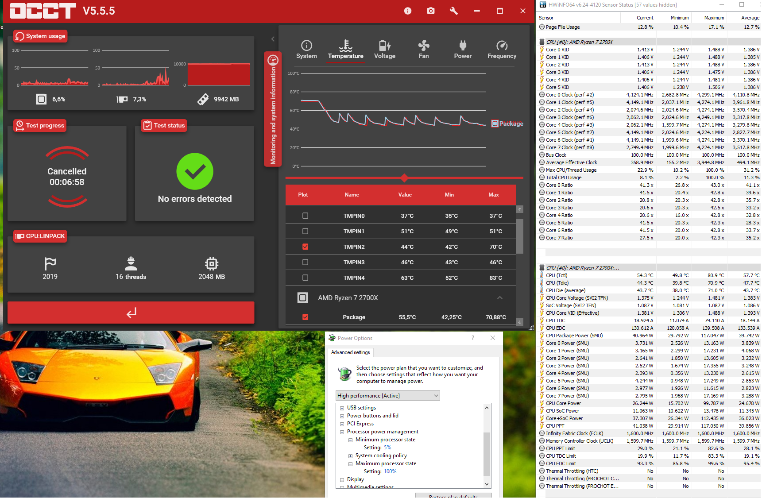762x498 pixels.
Task: Expand System cooling policy node
Action: [350, 456]
